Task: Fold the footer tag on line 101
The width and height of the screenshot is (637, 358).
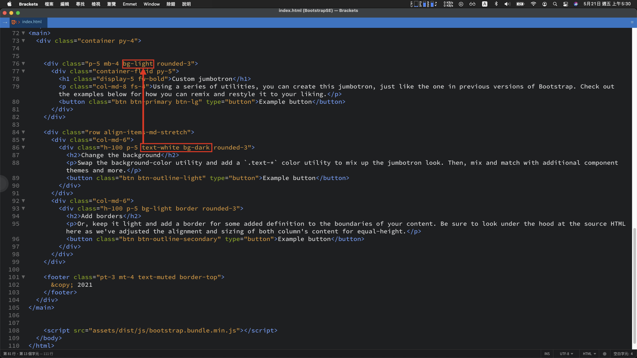Action: pos(23,277)
